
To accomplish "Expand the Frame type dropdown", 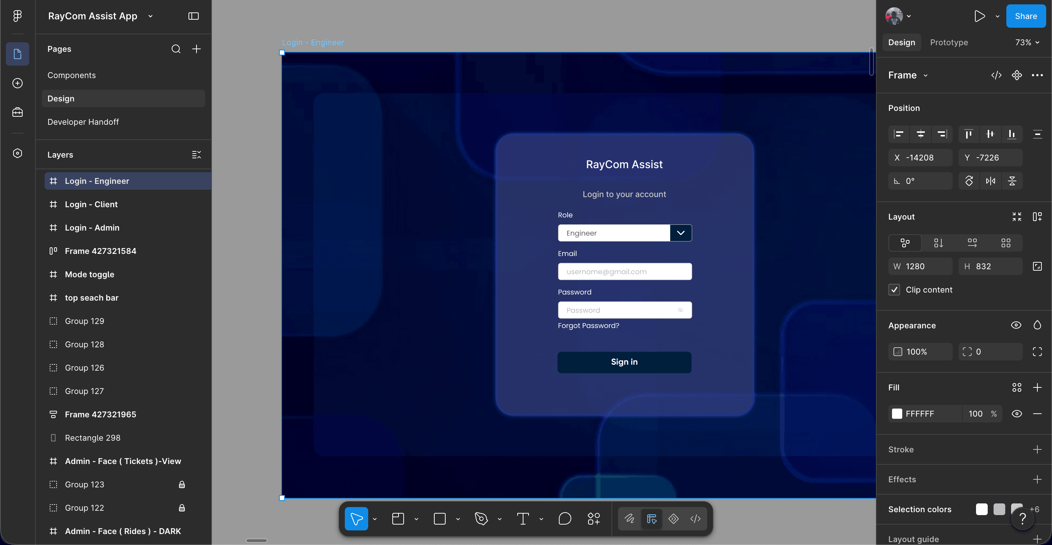I will tap(925, 76).
